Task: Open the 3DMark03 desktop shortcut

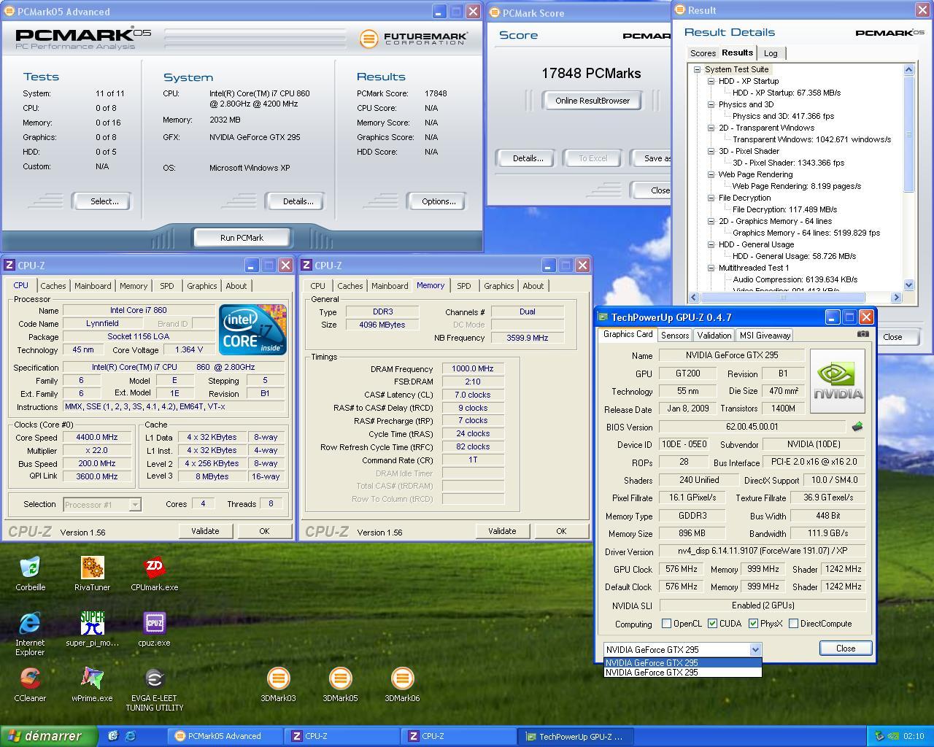Action: (278, 678)
